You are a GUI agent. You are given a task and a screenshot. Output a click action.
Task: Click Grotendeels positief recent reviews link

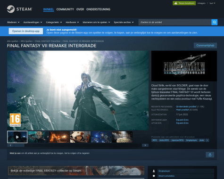(186, 106)
